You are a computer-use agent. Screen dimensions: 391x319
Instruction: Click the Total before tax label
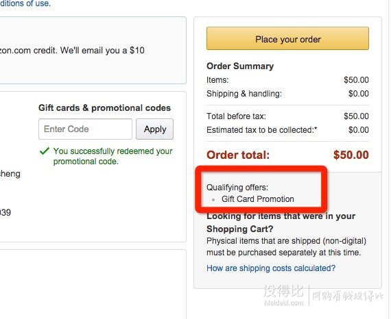pos(236,116)
